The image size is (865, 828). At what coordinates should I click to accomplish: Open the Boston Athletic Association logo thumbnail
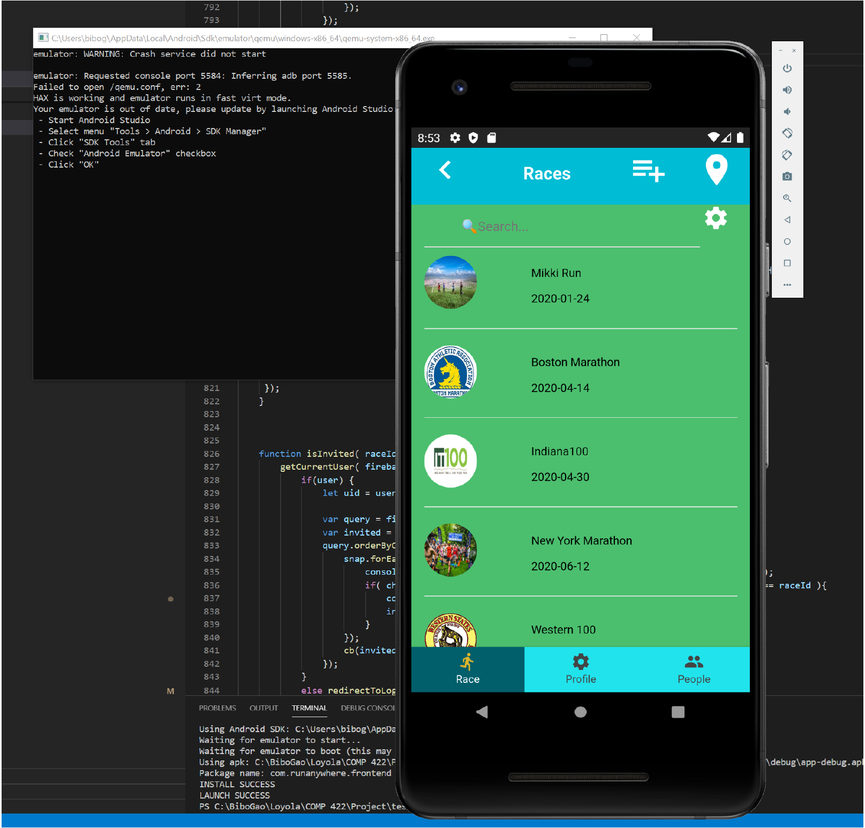click(x=450, y=372)
